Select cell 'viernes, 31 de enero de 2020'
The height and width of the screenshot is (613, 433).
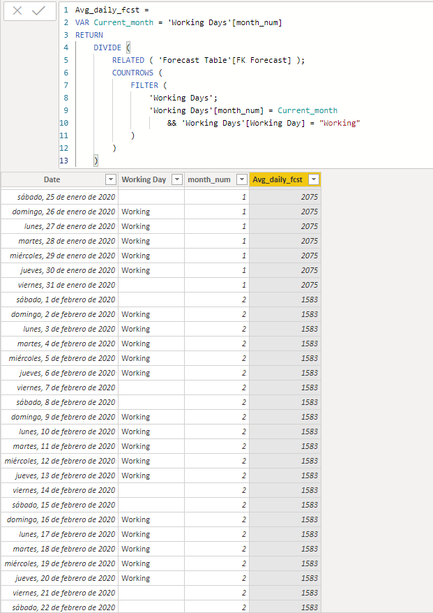59,285
